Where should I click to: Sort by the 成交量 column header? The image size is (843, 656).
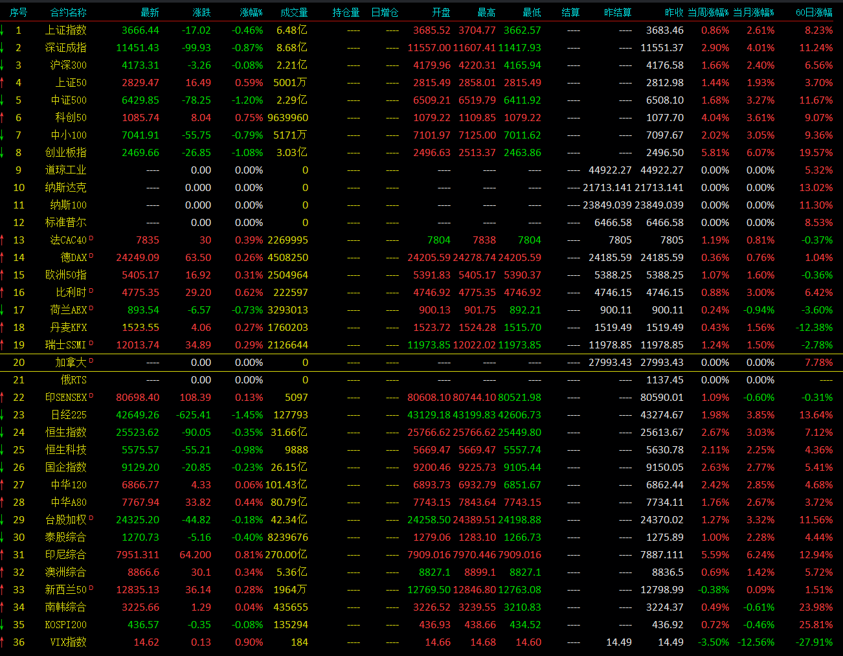coord(294,12)
